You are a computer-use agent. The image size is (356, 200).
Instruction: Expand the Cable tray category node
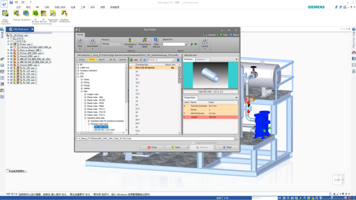[78, 68]
